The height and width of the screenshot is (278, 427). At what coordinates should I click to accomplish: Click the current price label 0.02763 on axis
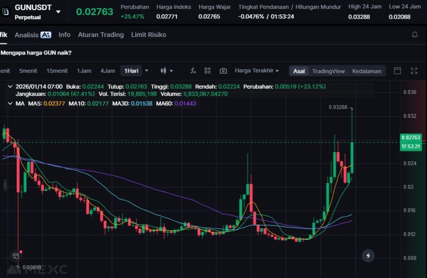(410, 137)
